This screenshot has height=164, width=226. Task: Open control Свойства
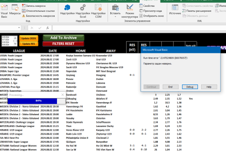pos(147,6)
